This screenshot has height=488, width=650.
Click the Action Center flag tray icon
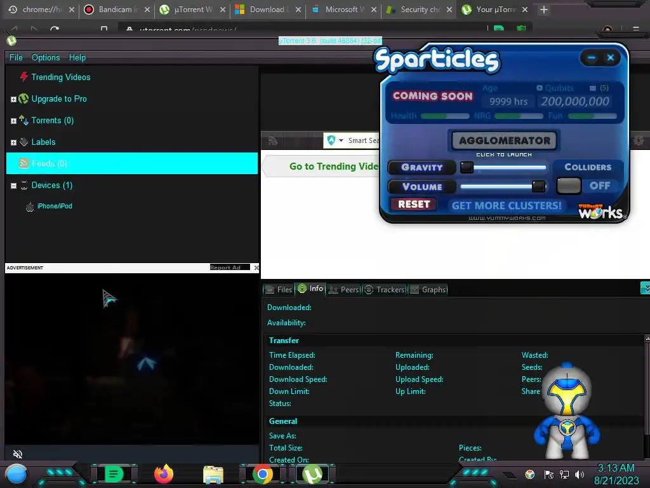click(549, 474)
